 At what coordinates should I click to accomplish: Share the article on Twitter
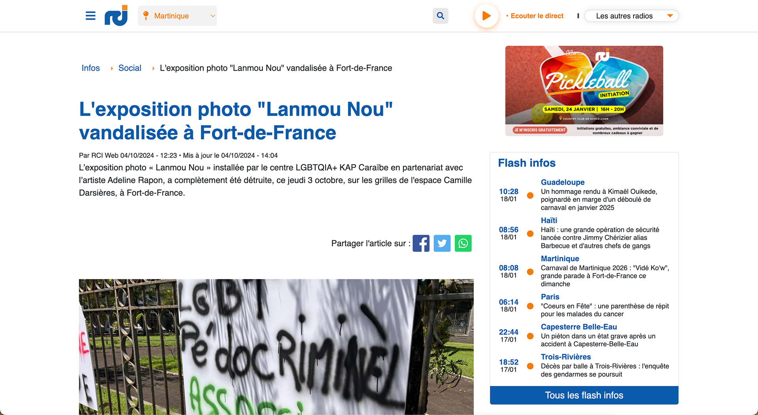pos(442,243)
